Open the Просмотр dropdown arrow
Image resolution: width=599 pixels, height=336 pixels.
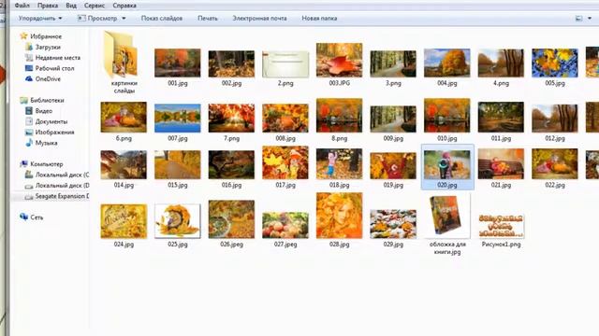point(124,19)
